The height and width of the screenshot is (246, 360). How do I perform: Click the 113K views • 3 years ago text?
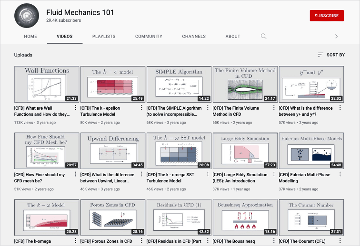35,123
